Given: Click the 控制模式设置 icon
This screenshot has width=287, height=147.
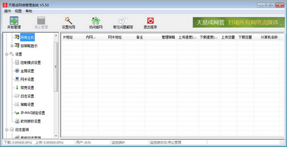Looking at the screenshot, I should click(17, 63).
